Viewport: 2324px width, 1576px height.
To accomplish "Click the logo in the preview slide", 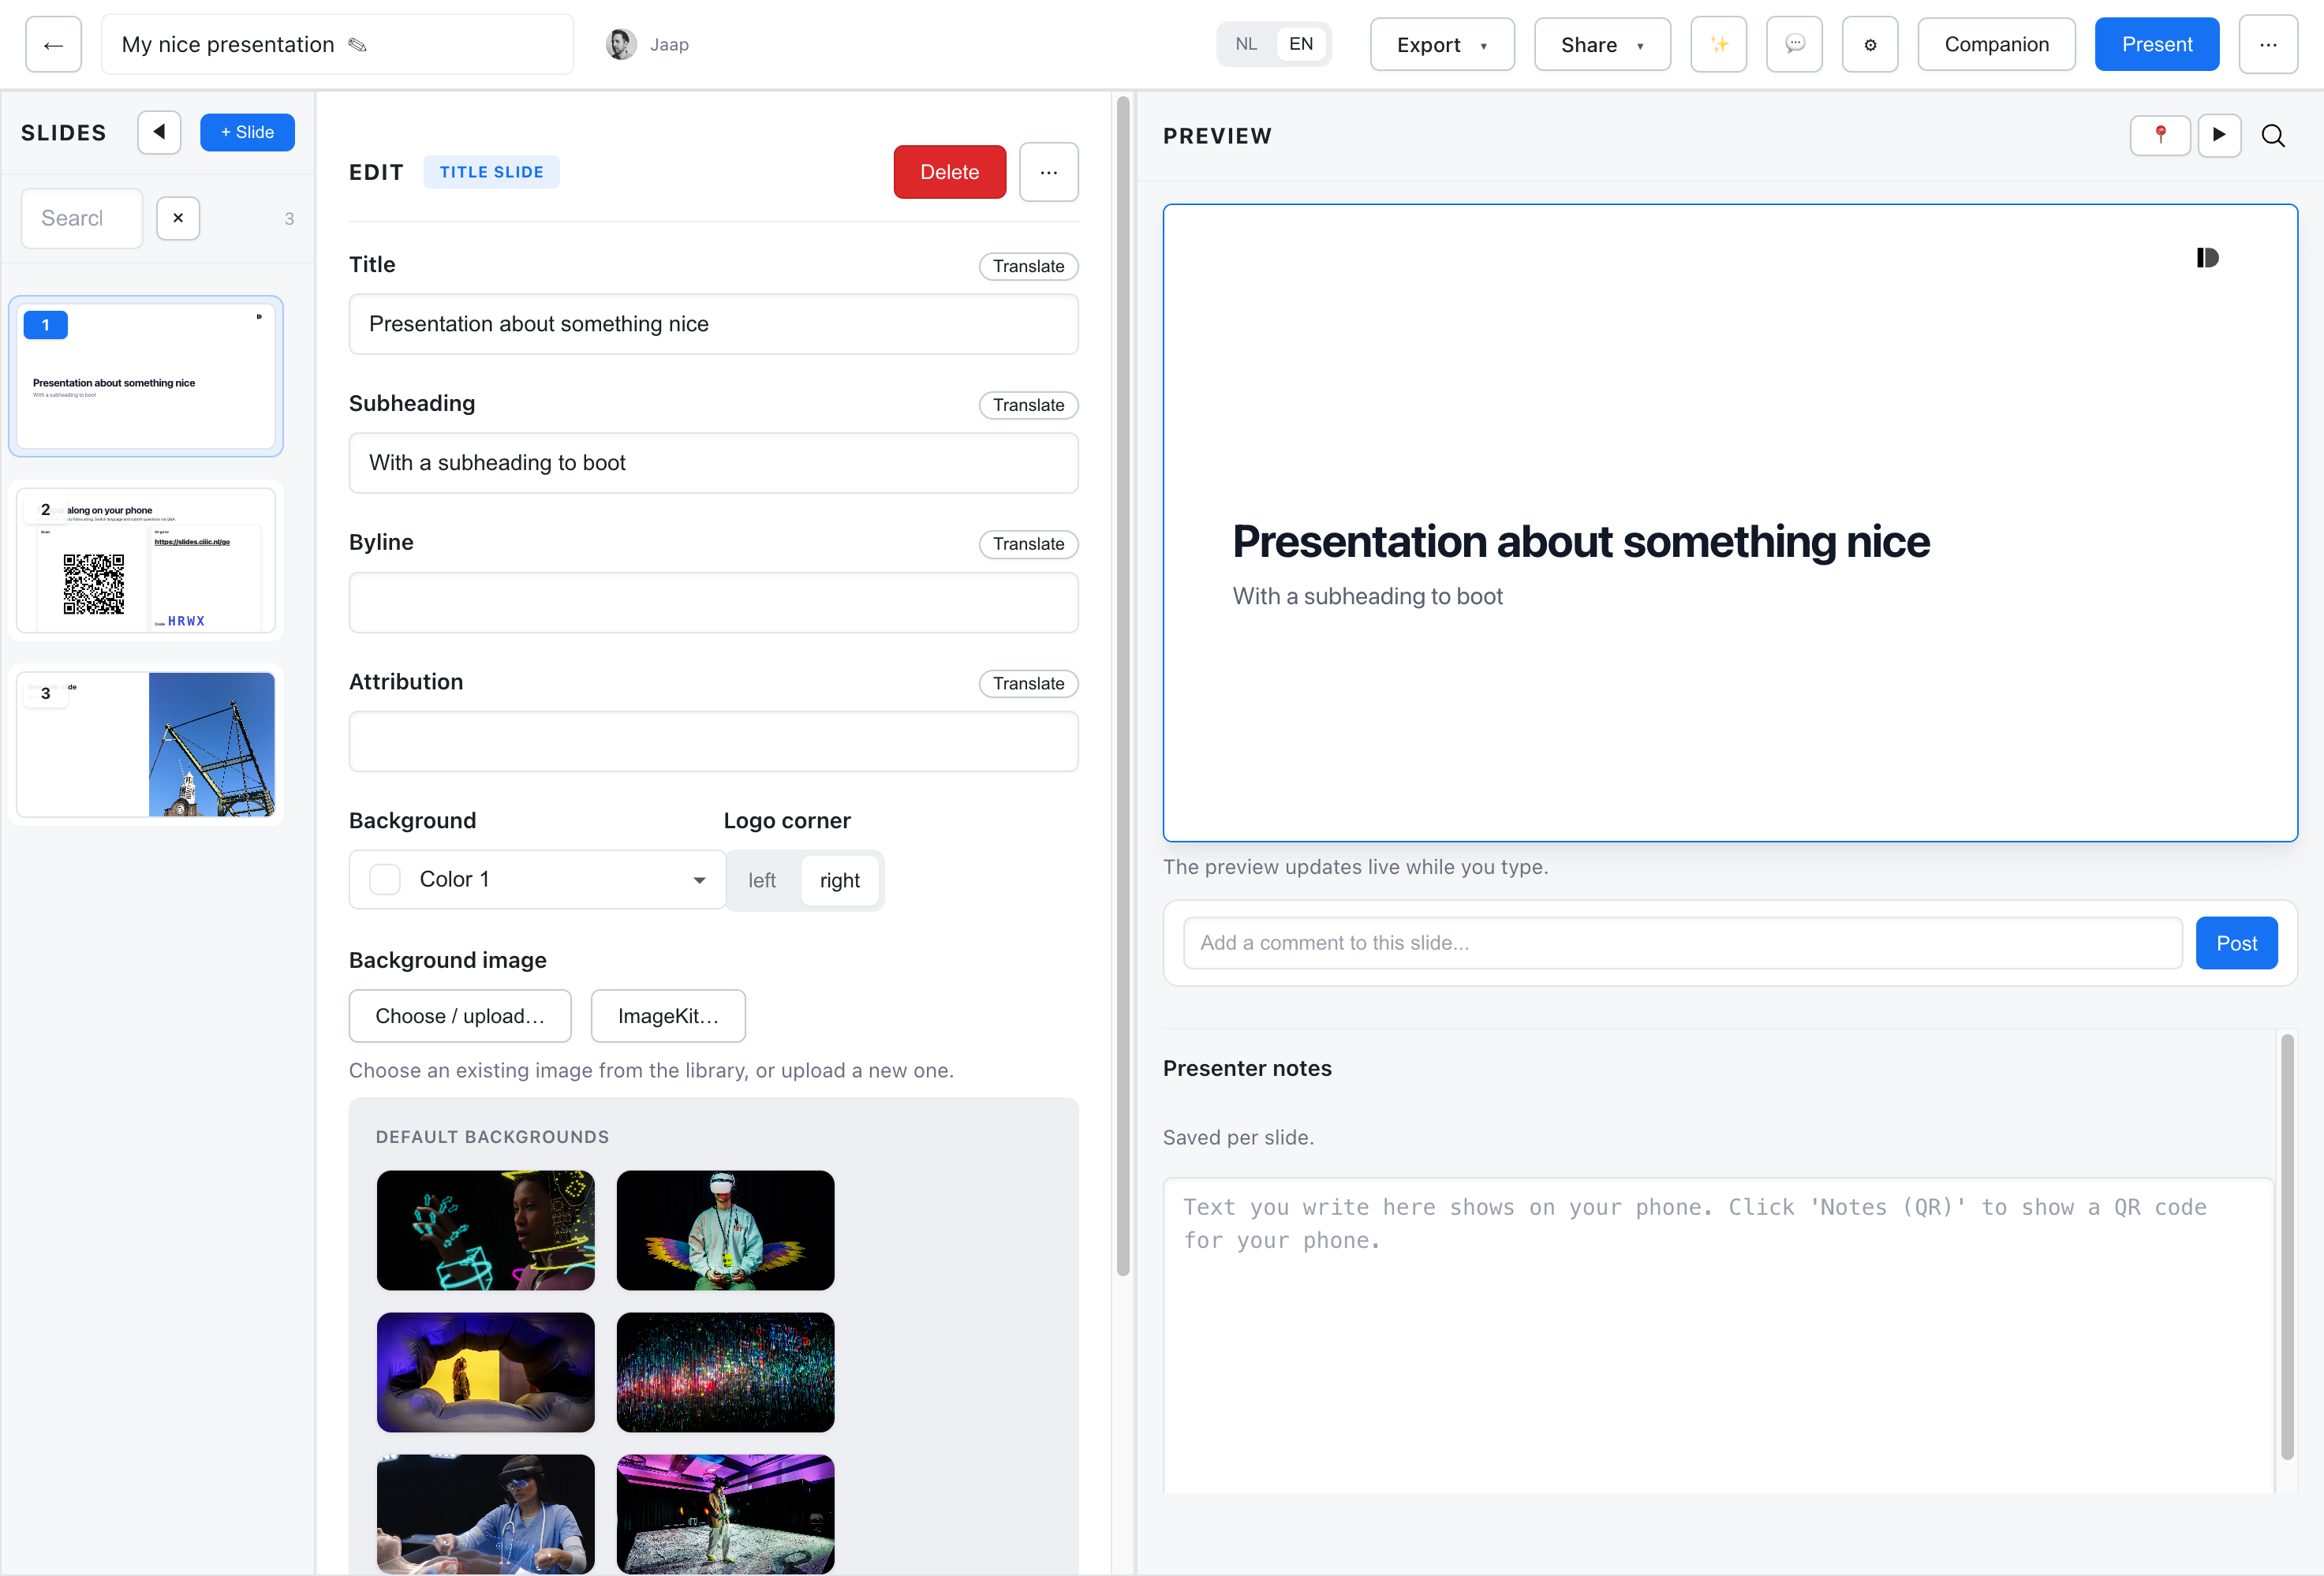I will (2207, 258).
